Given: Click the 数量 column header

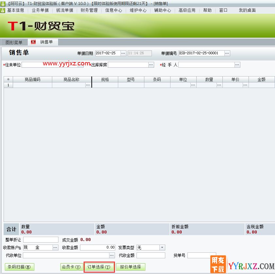Looking at the screenshot, I should 209,79.
